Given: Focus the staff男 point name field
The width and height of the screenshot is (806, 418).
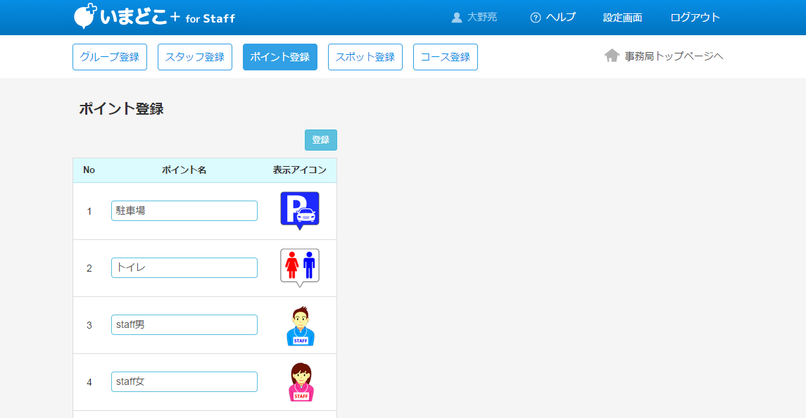Looking at the screenshot, I should [x=184, y=324].
